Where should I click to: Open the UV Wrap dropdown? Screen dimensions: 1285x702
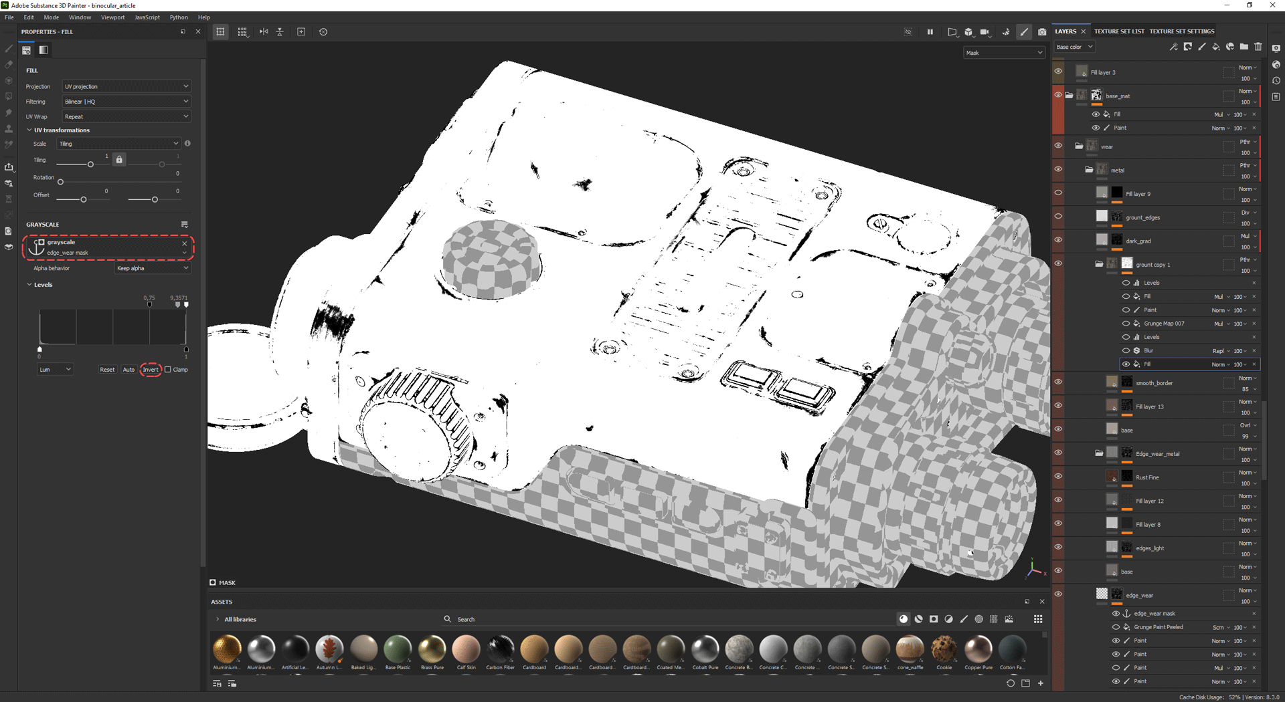(126, 116)
